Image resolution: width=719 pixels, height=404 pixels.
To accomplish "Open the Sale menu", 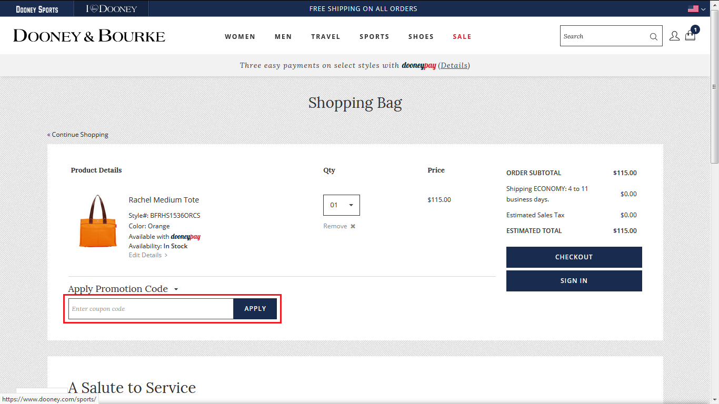I will (x=462, y=36).
